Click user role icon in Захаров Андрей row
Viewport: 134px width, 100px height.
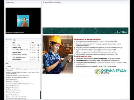(x=38, y=50)
